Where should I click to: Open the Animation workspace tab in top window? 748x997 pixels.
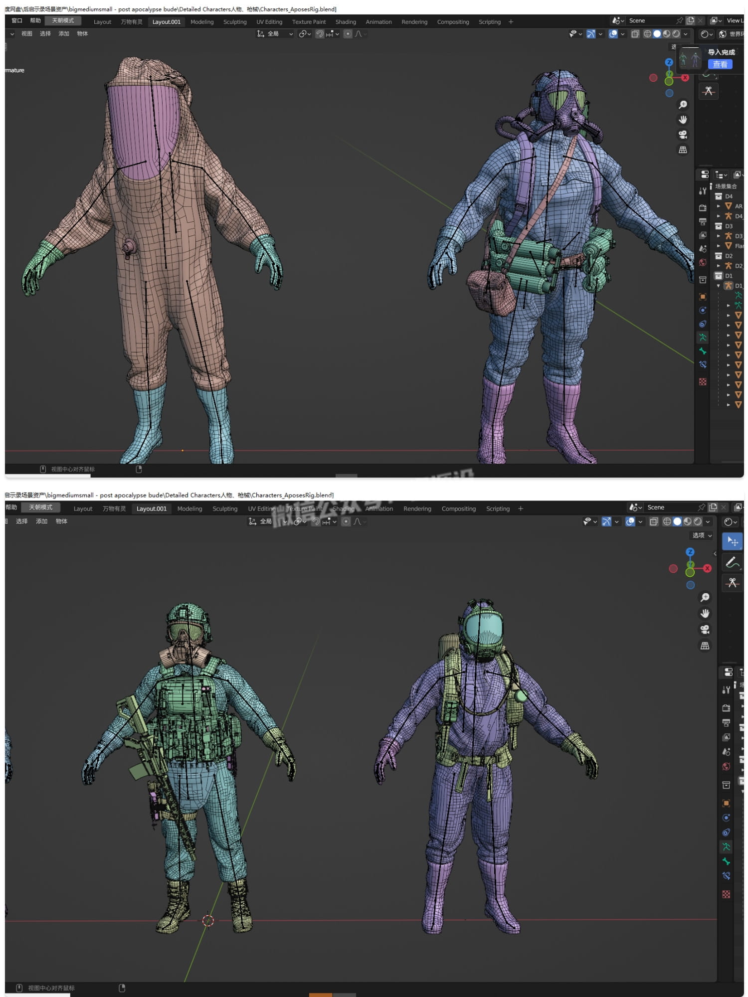click(378, 22)
